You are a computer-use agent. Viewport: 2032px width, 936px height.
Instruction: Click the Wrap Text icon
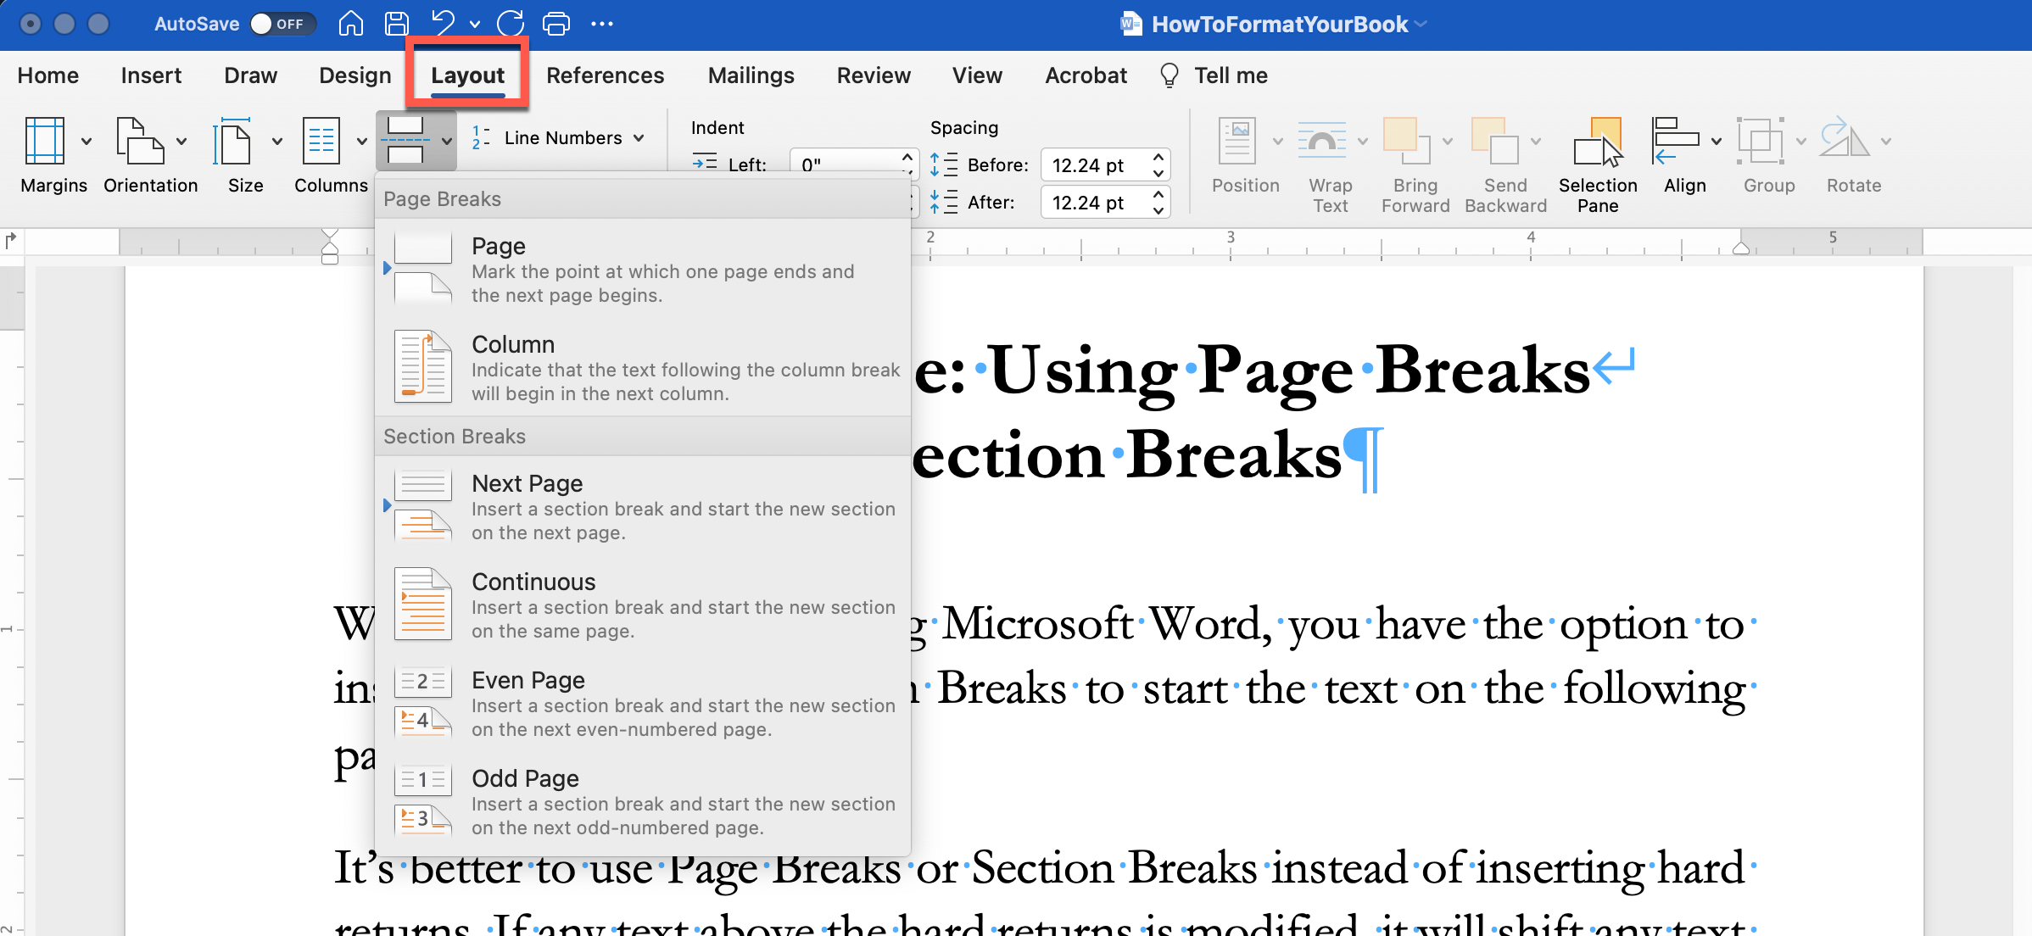1322,141
